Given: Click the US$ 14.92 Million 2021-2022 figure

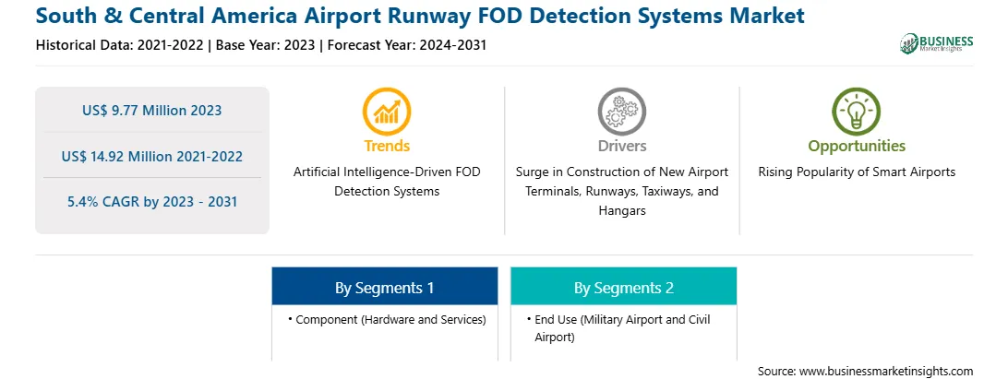Looking at the screenshot, I should pos(151,156).
